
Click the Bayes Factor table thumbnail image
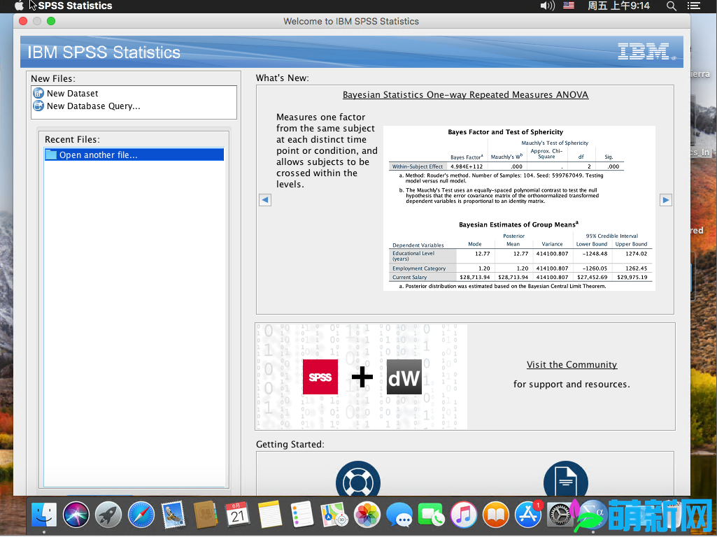(519, 208)
